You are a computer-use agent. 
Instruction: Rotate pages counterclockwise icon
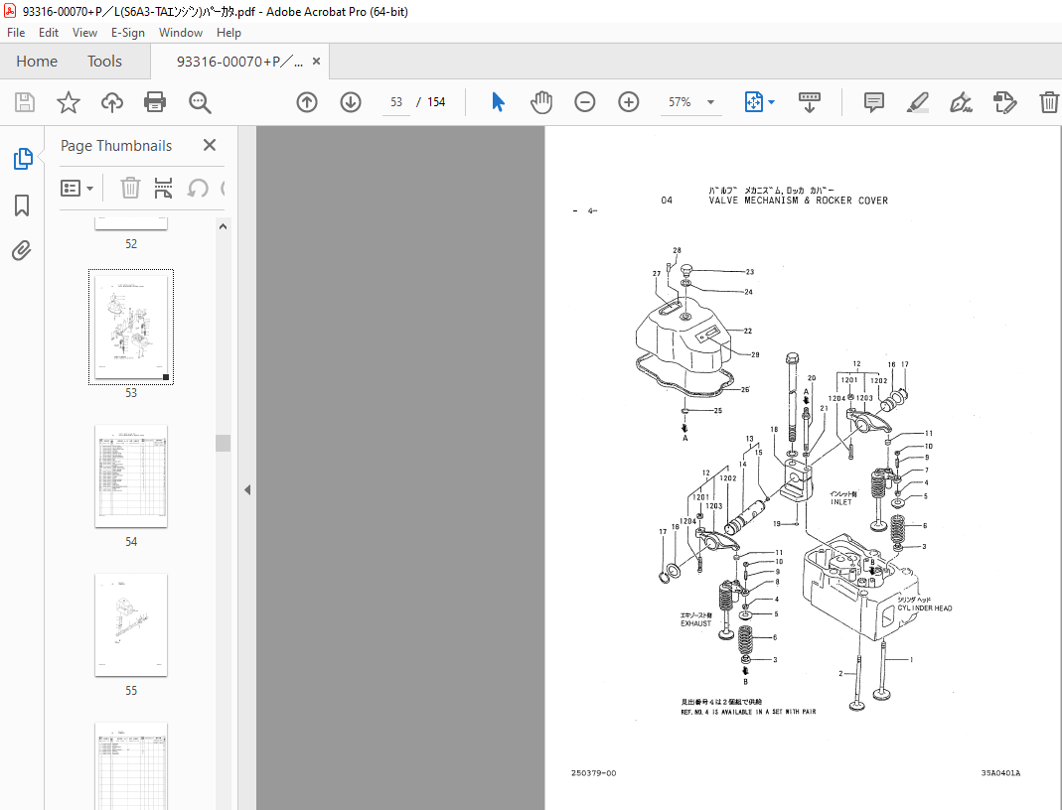click(x=198, y=188)
